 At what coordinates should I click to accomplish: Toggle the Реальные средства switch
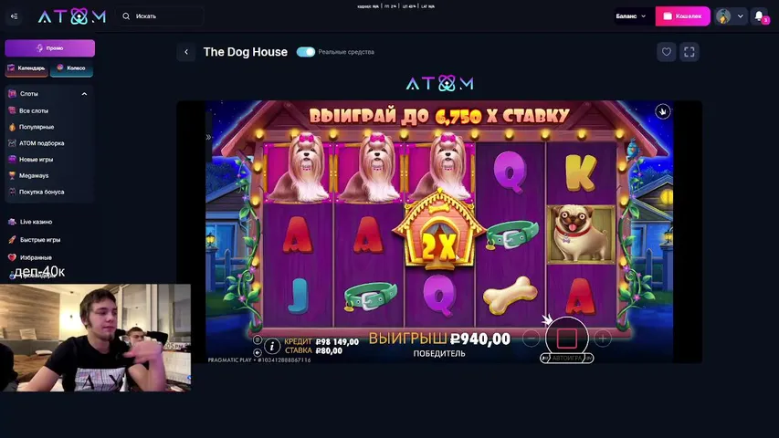pos(306,52)
